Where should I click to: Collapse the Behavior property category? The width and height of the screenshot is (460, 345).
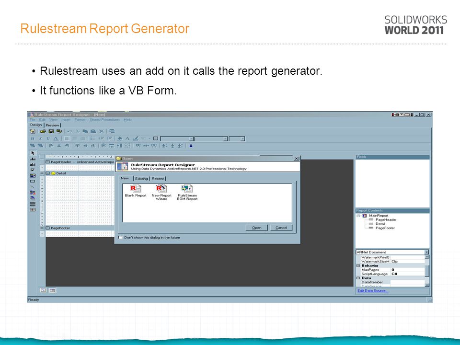coord(358,265)
